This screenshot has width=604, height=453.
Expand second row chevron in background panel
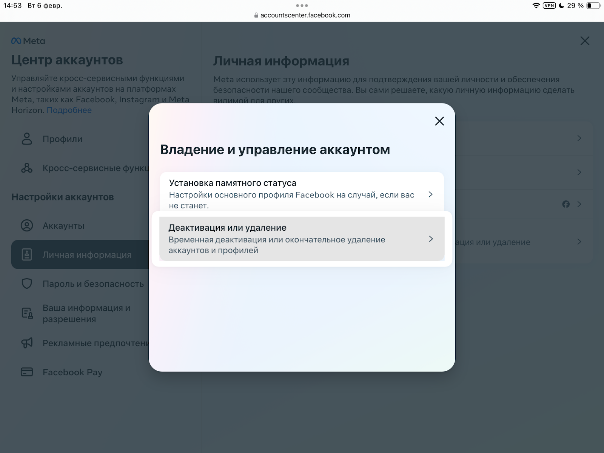pyautogui.click(x=579, y=173)
